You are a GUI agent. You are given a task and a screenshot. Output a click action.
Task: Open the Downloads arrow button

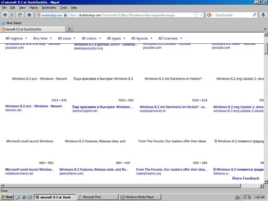point(263,15)
